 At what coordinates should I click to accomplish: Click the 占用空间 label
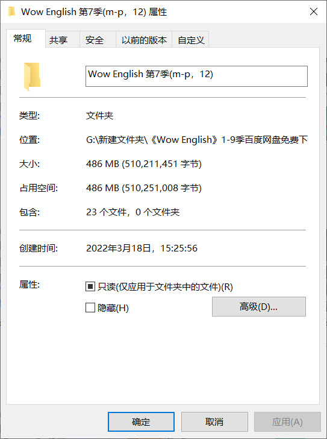(x=39, y=188)
